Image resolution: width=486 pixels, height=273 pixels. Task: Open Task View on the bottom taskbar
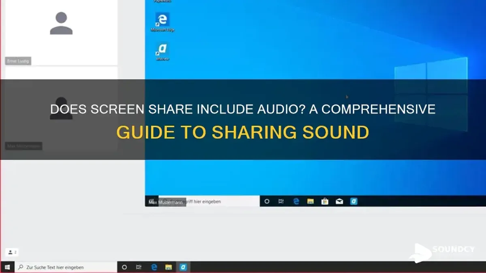[139, 267]
